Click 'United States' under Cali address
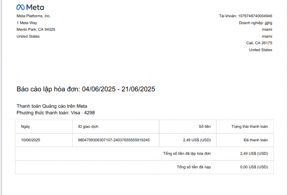Viewport: 288px width, 195px height. (x=260, y=50)
